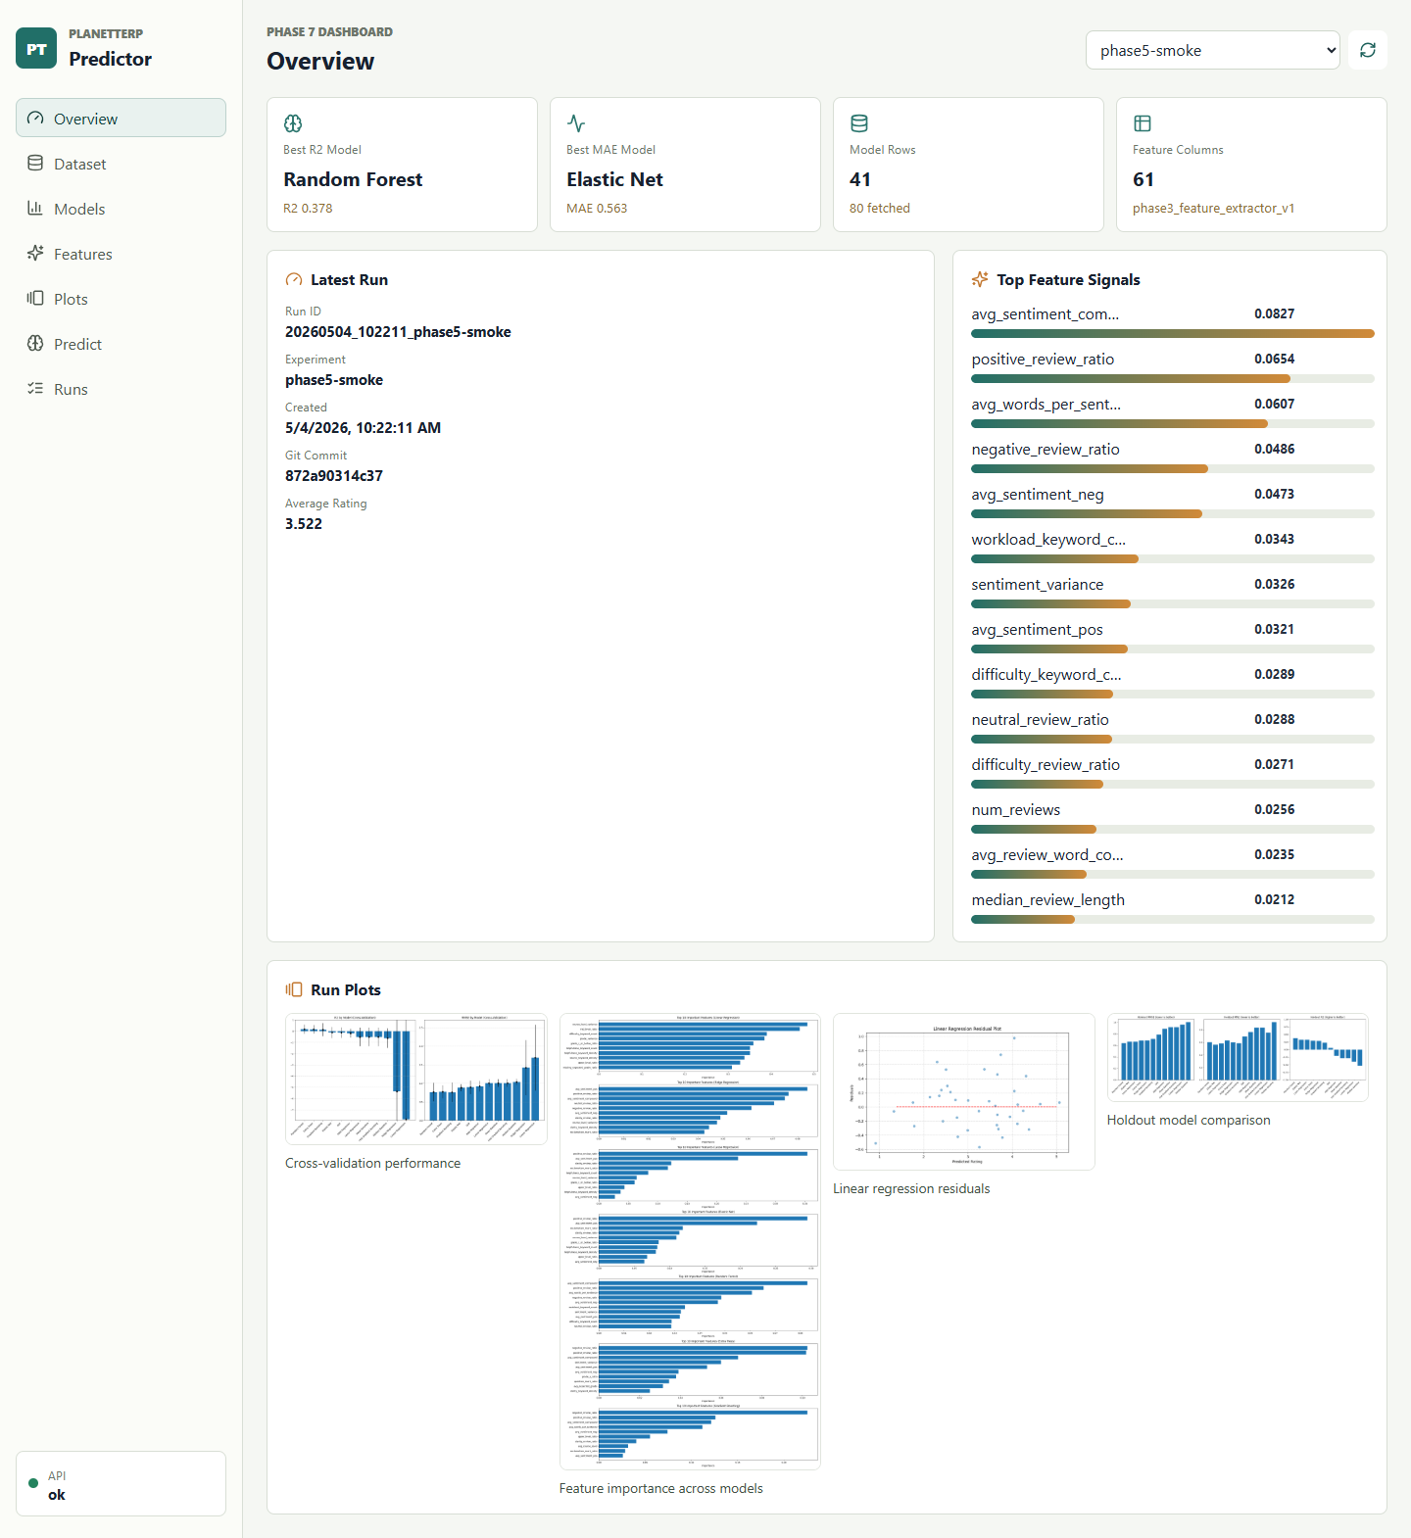This screenshot has width=1411, height=1538.
Task: Click the Feature Columns count 61
Action: pos(1143,179)
